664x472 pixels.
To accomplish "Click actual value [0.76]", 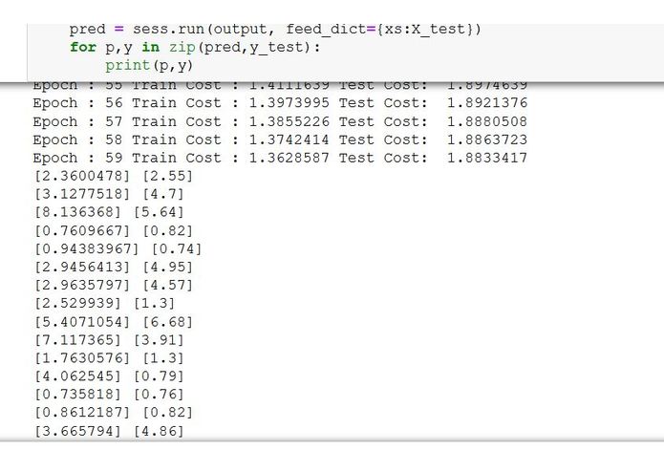I will pyautogui.click(x=159, y=394).
